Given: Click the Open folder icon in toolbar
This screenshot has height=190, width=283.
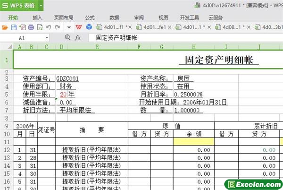Looking at the screenshot, I should (5, 27).
